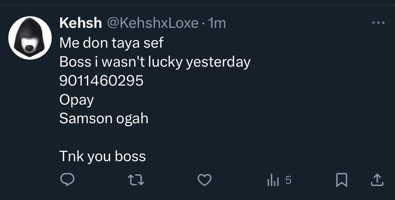
Task: Click the word Opay in the tweet
Action: pos(77,100)
